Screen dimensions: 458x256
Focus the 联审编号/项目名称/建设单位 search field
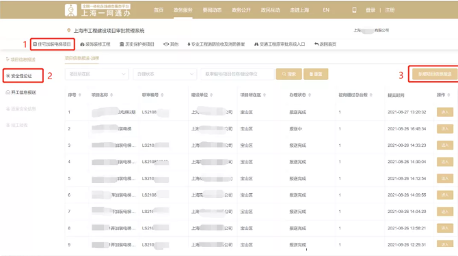(237, 74)
